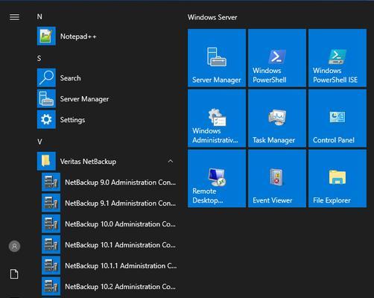Select the letter N group header
Screen dimensions: 374x298
point(39,16)
